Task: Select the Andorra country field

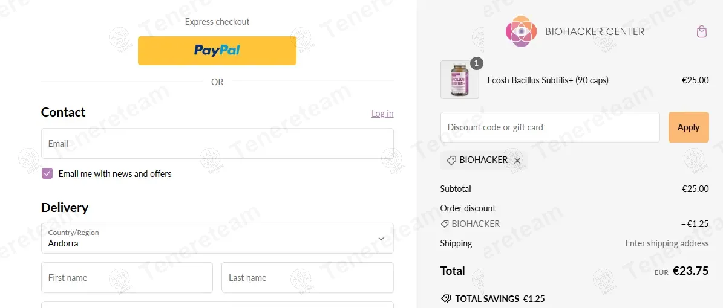Action: [217, 238]
